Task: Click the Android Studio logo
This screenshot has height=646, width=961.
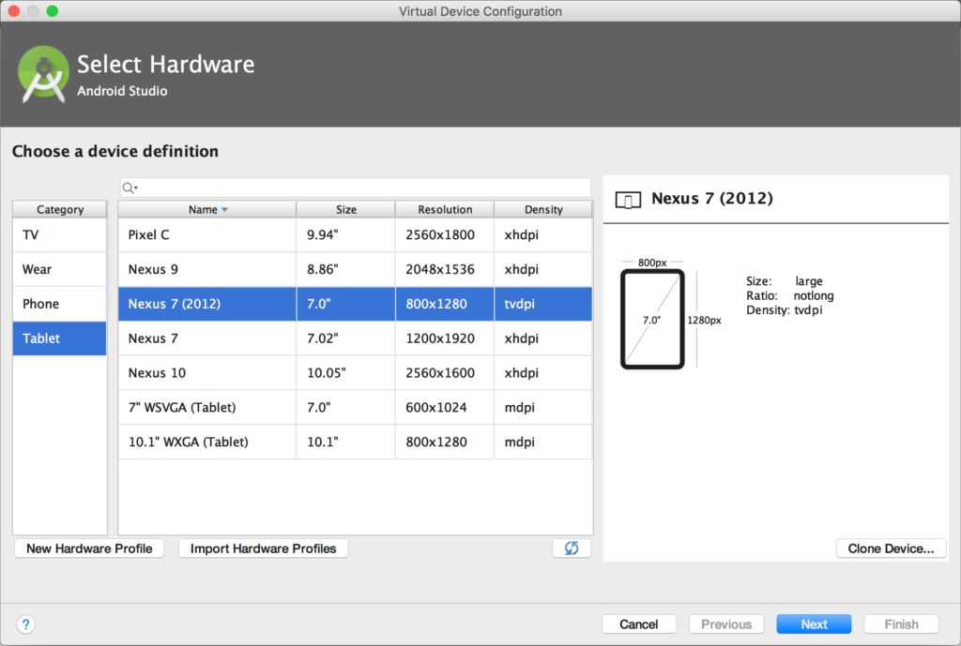Action: coord(43,75)
